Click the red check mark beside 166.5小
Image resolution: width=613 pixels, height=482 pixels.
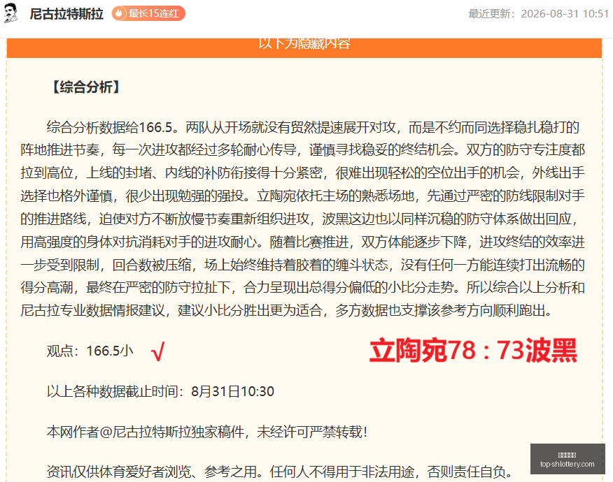[158, 351]
